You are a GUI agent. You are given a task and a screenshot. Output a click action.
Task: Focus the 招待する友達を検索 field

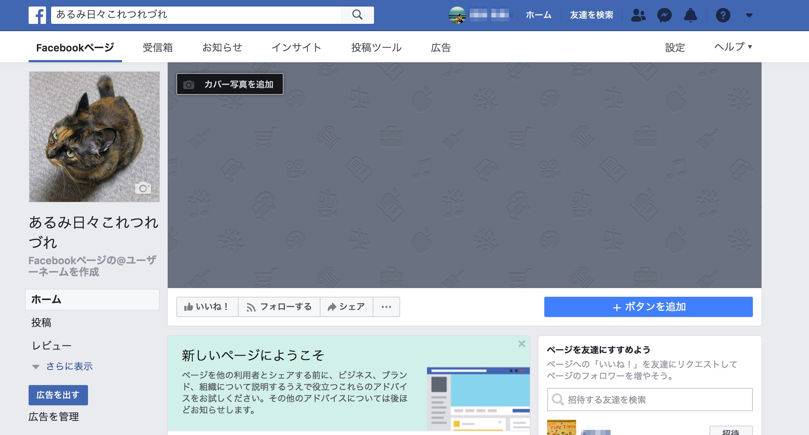650,400
